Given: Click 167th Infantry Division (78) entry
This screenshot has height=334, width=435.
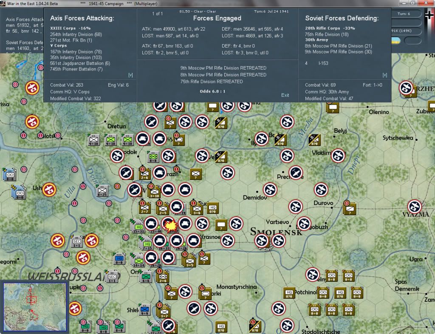Looking at the screenshot, I should coord(76,52).
